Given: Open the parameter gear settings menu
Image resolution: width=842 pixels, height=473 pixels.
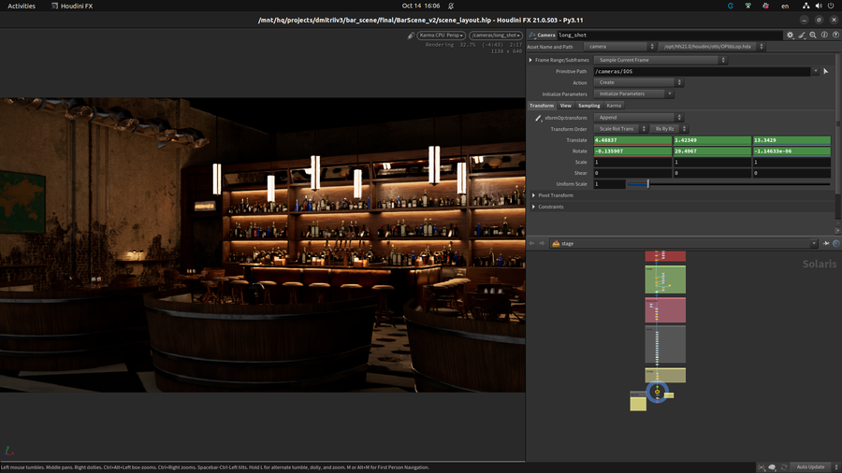Looking at the screenshot, I should (790, 36).
